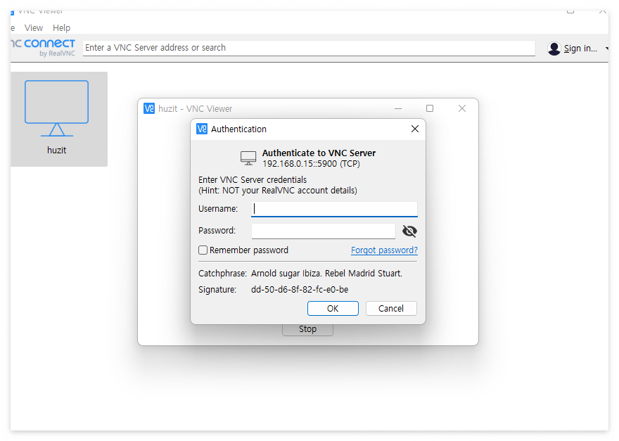Toggle password visibility eye icon

pyautogui.click(x=409, y=231)
